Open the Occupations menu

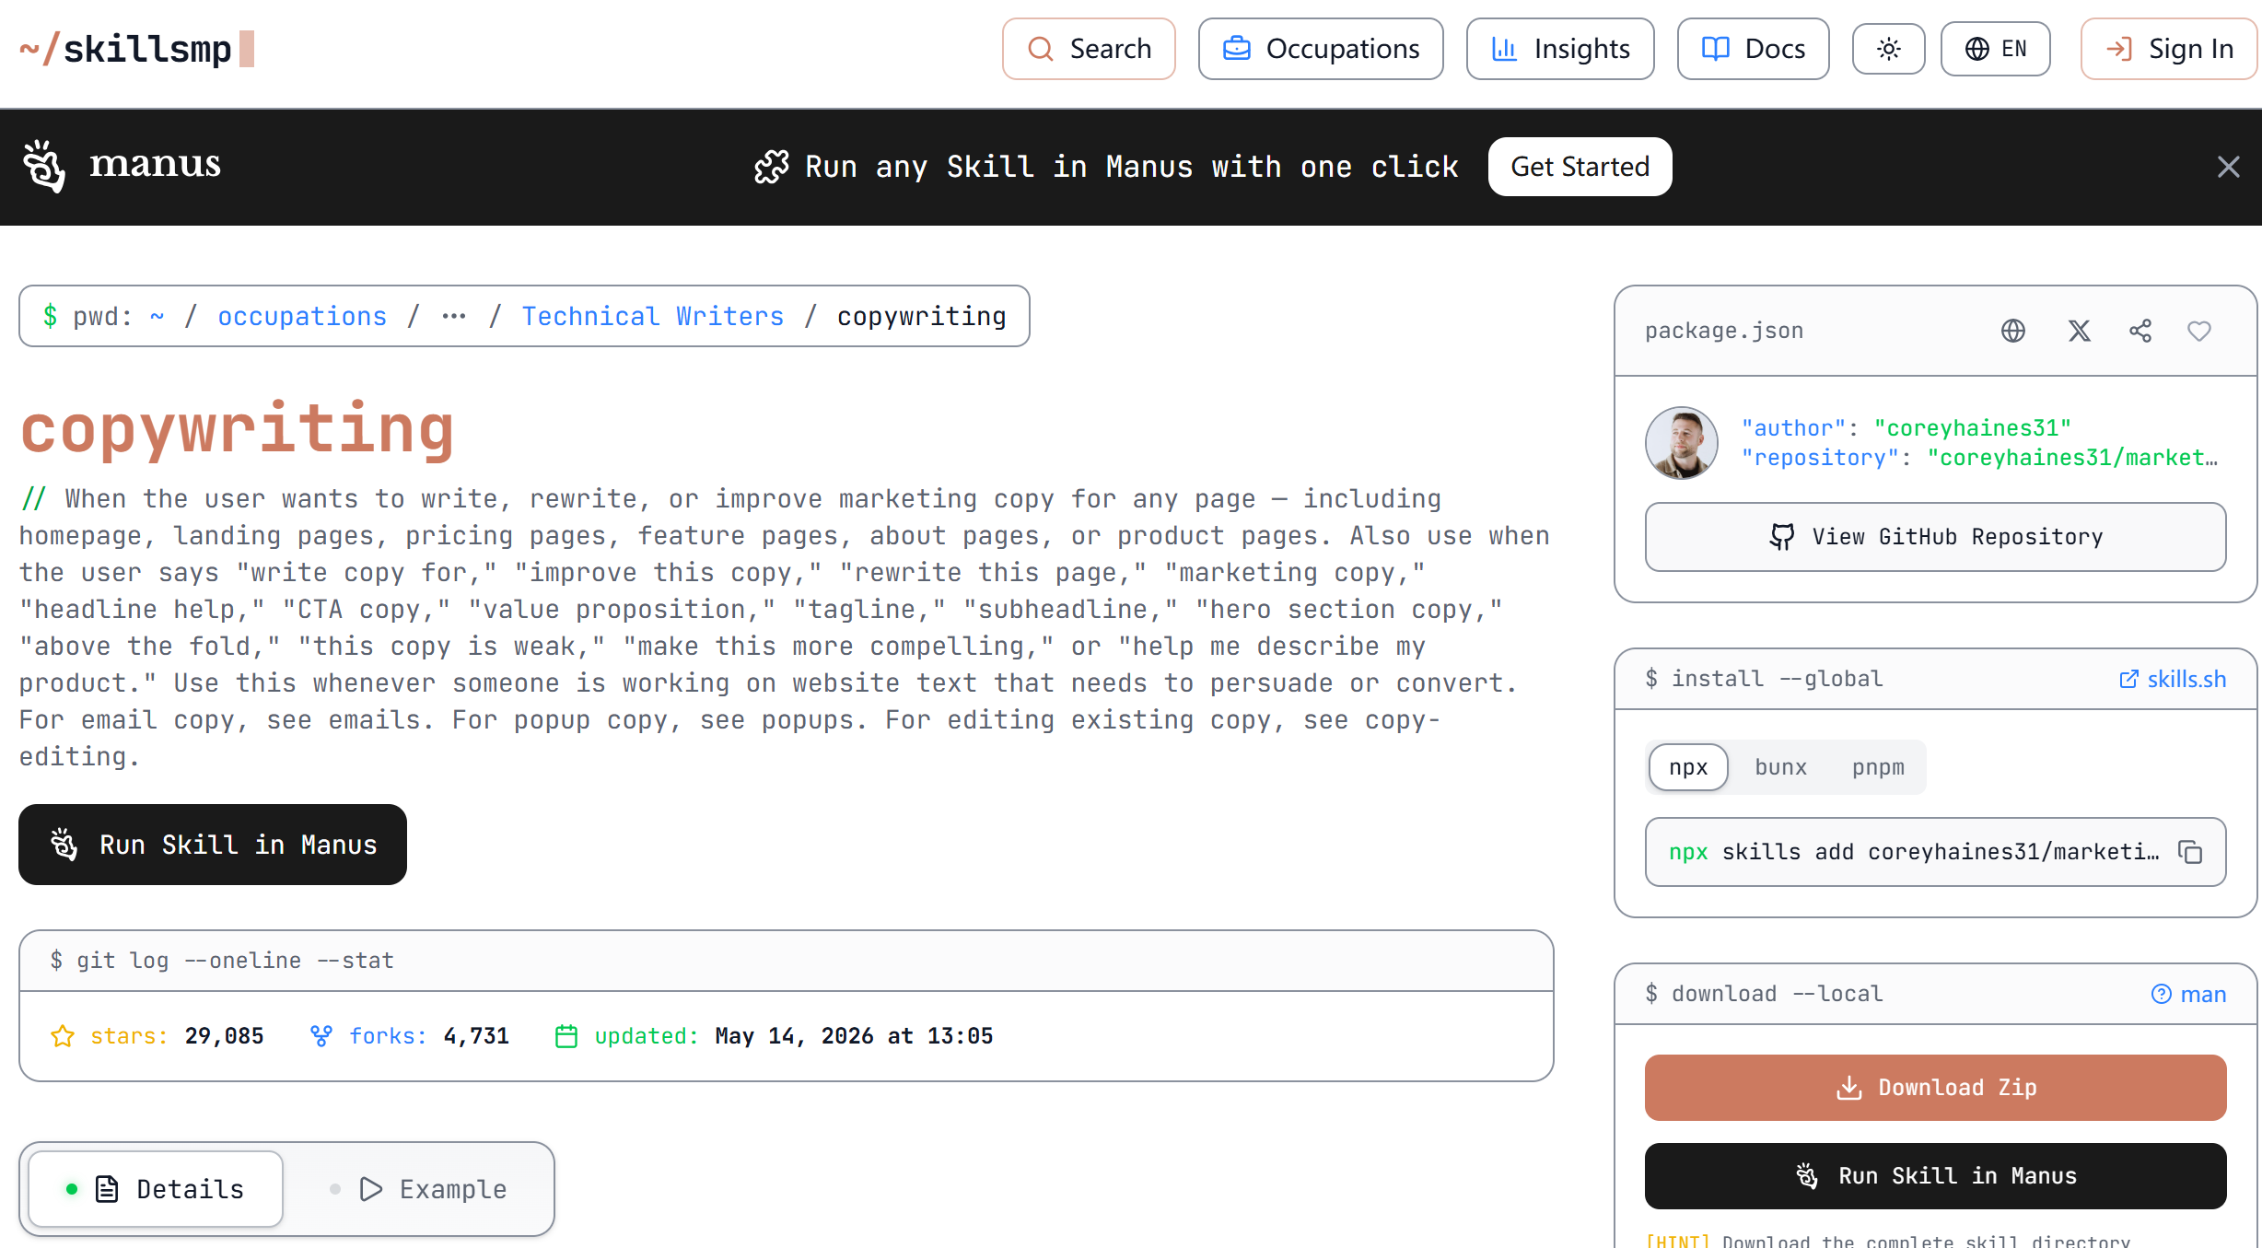1321,49
